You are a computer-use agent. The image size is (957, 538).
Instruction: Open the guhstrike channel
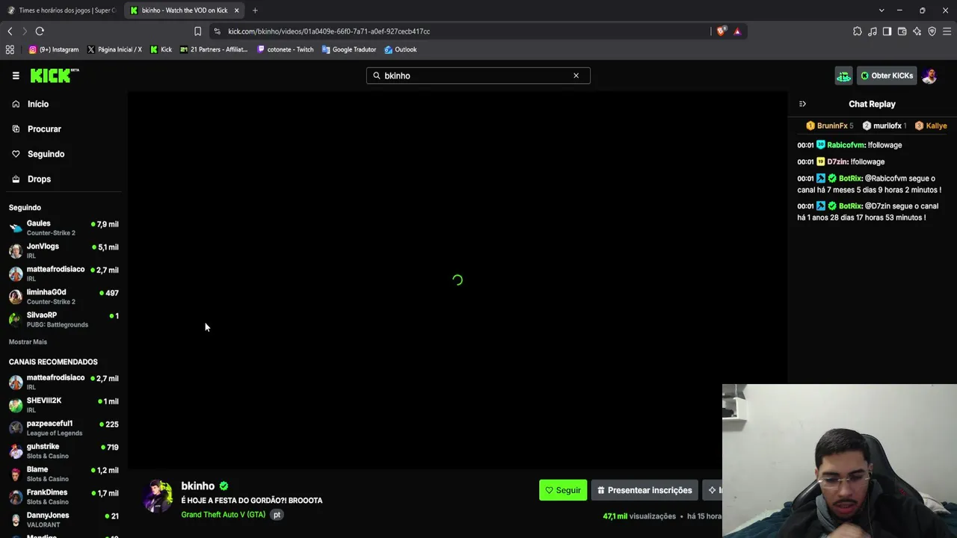pyautogui.click(x=64, y=451)
